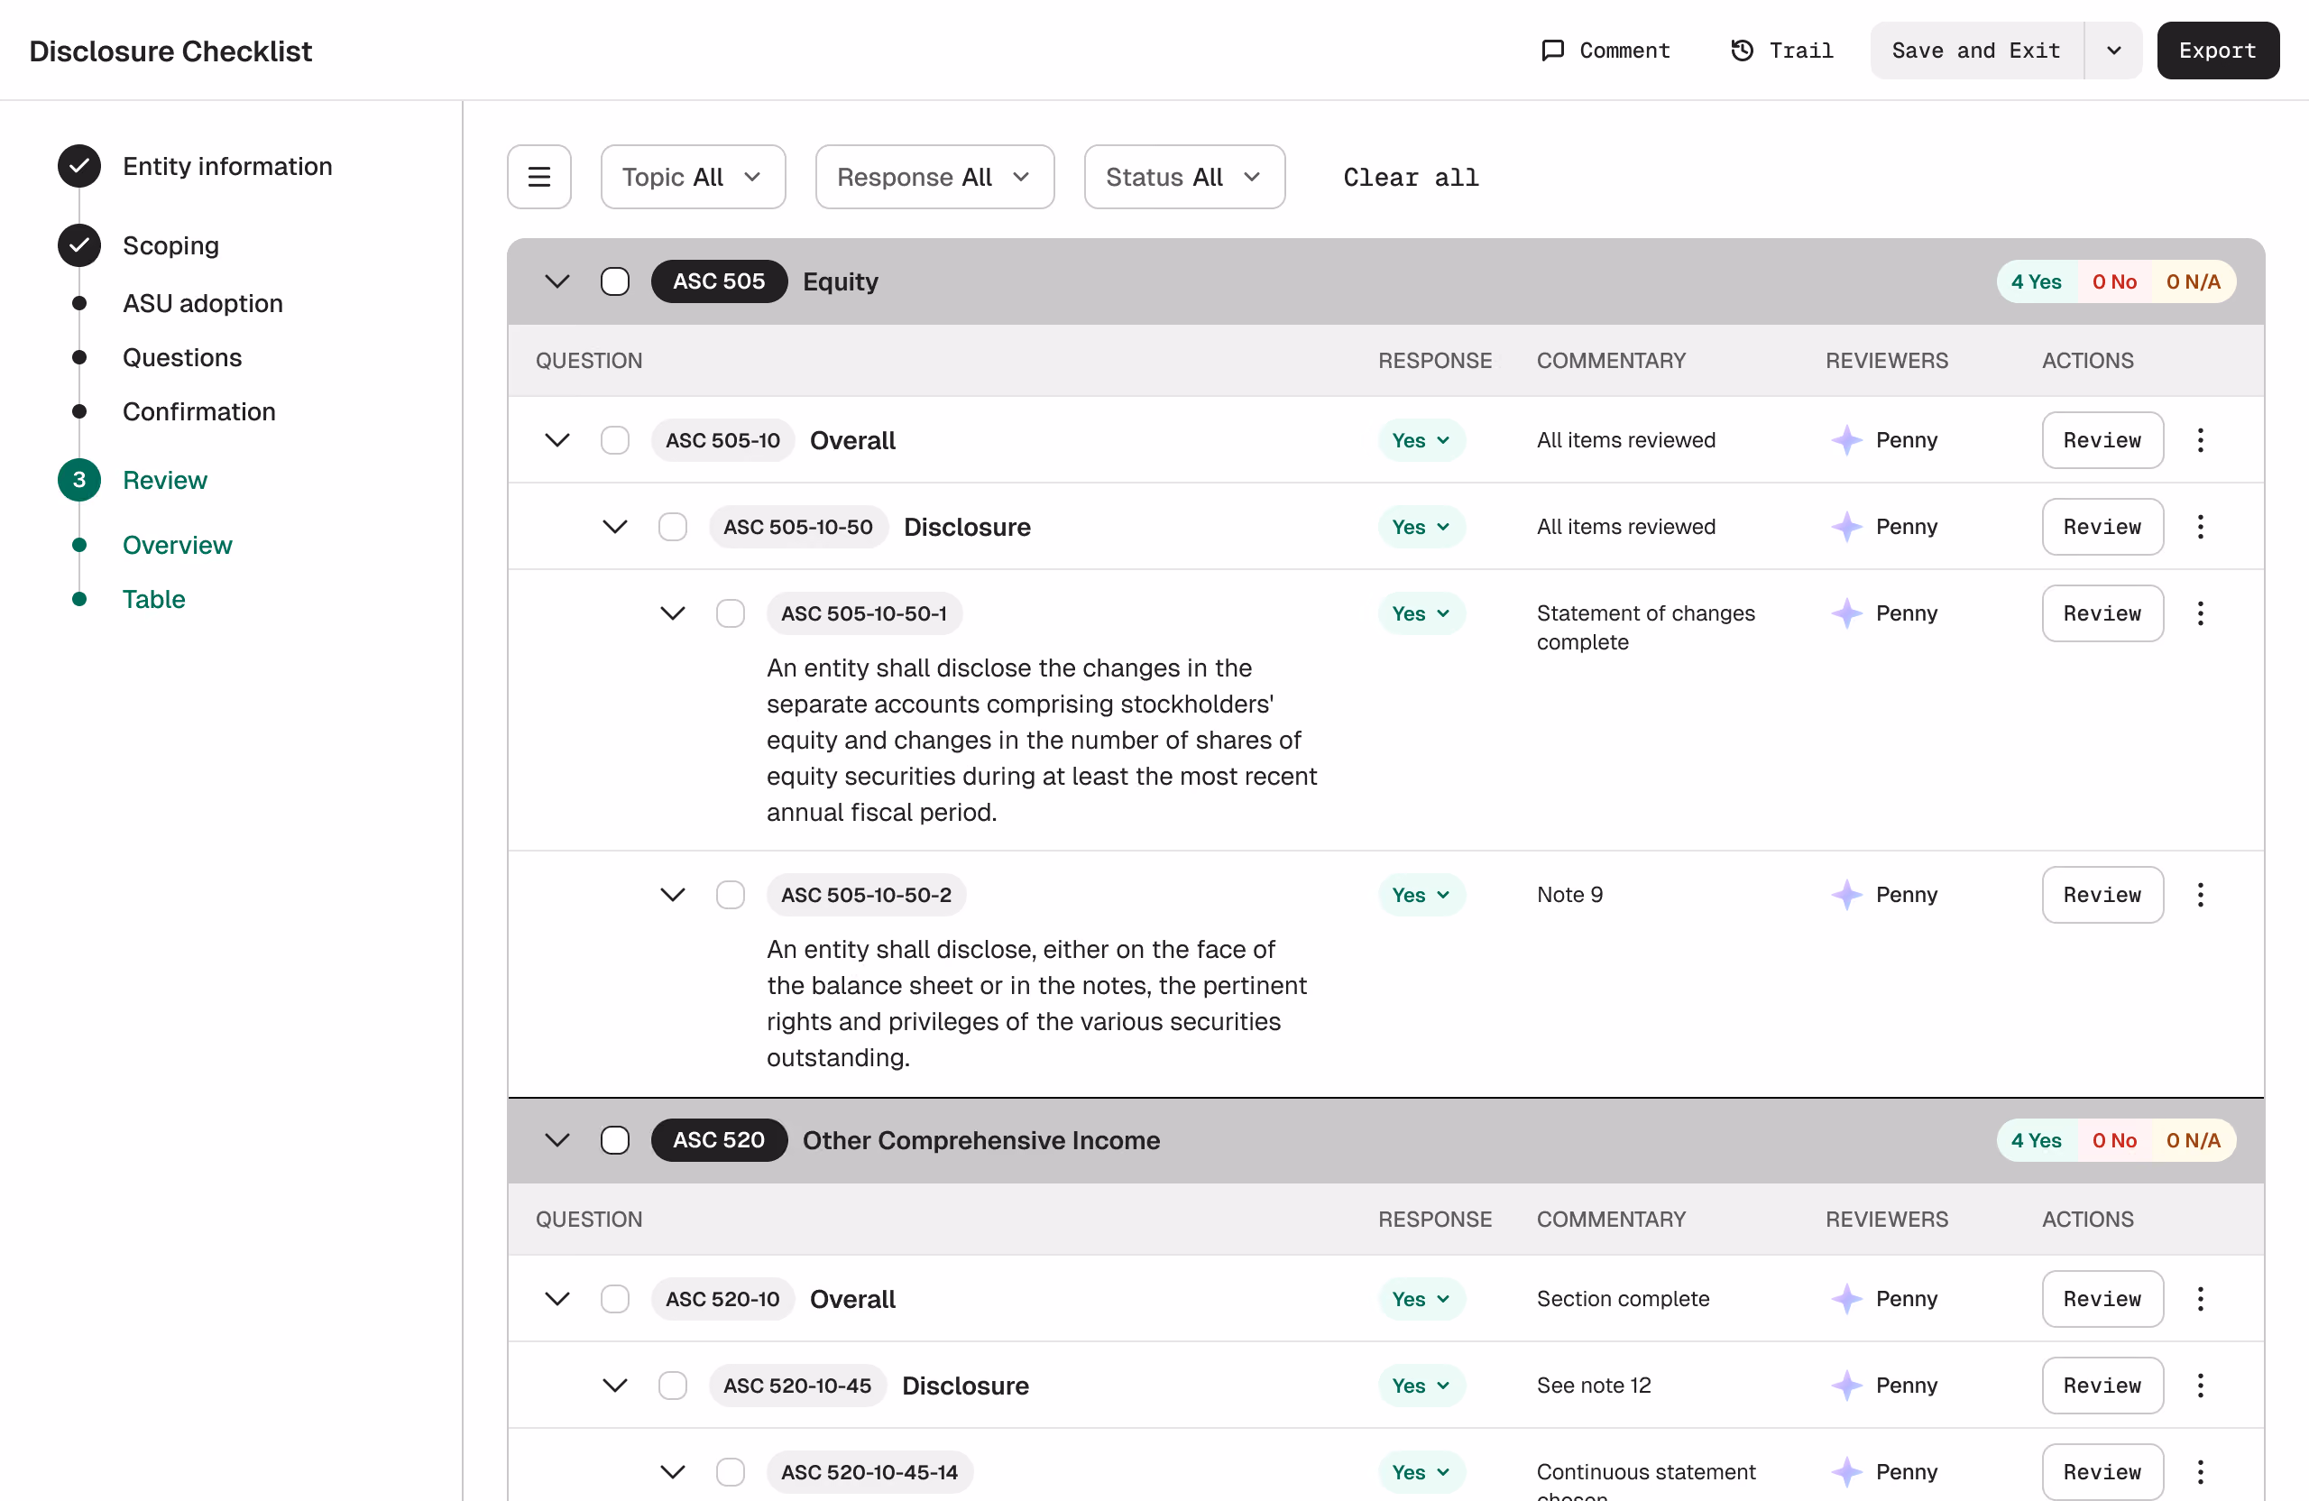Click the Scoping checkmark step icon
2309x1501 pixels.
click(79, 245)
